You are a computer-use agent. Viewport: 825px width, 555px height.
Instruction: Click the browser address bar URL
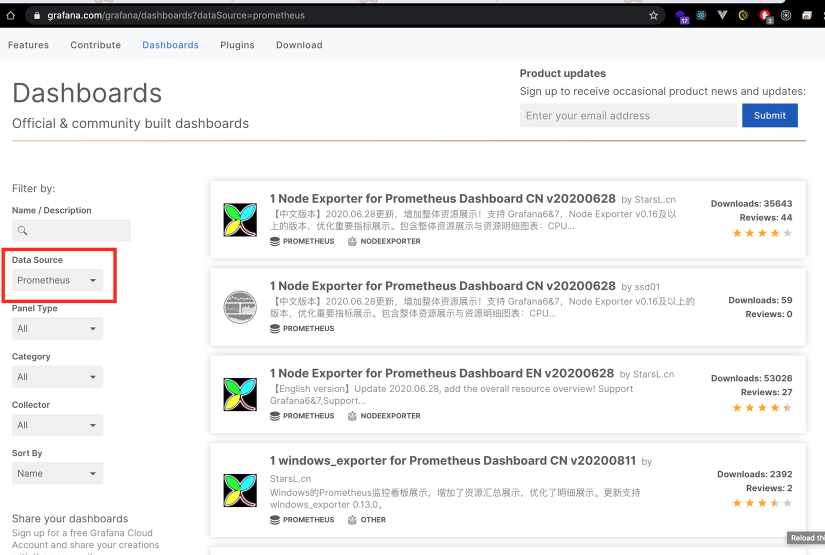176,15
